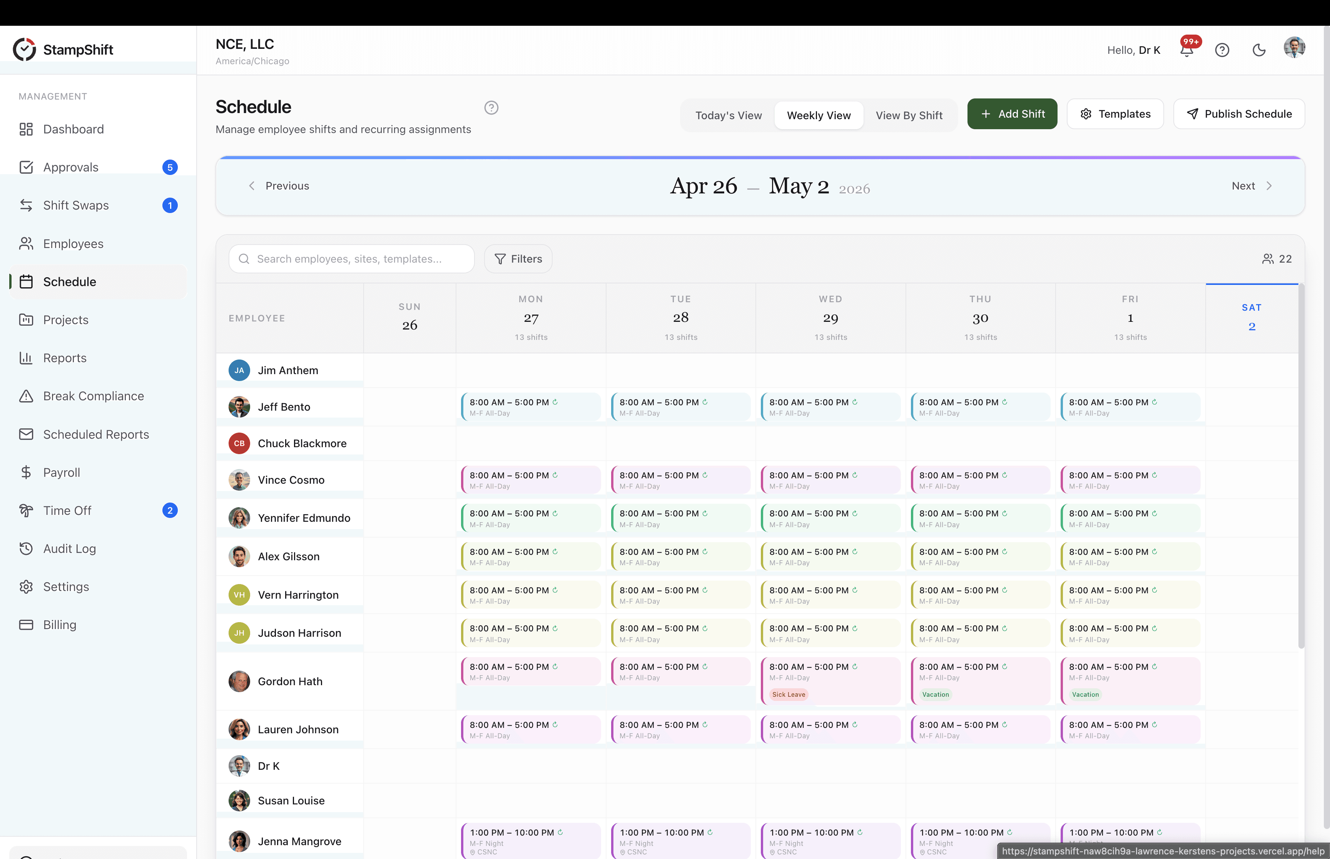Click the Break Compliance warning icon
This screenshot has height=859, width=1330.
coord(26,396)
